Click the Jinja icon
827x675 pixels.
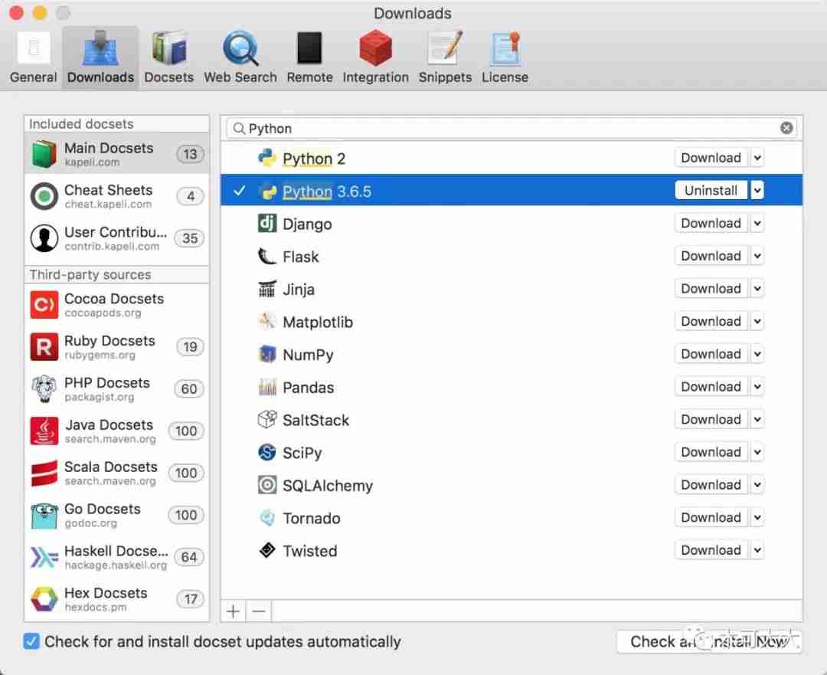(x=267, y=289)
